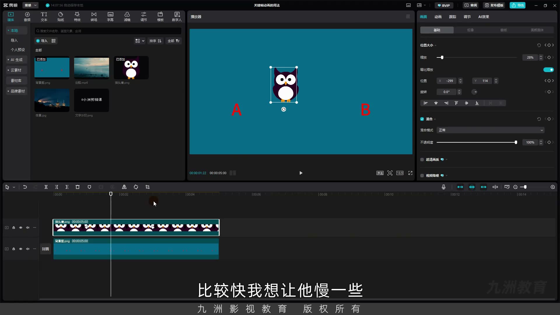This screenshot has width=560, height=315.
Task: Switch to the AI效果 tab
Action: pos(484,17)
